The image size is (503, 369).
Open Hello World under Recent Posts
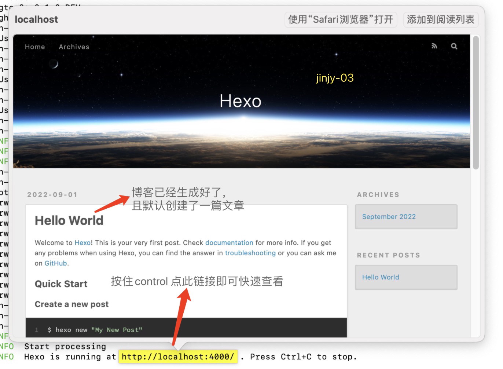(381, 277)
